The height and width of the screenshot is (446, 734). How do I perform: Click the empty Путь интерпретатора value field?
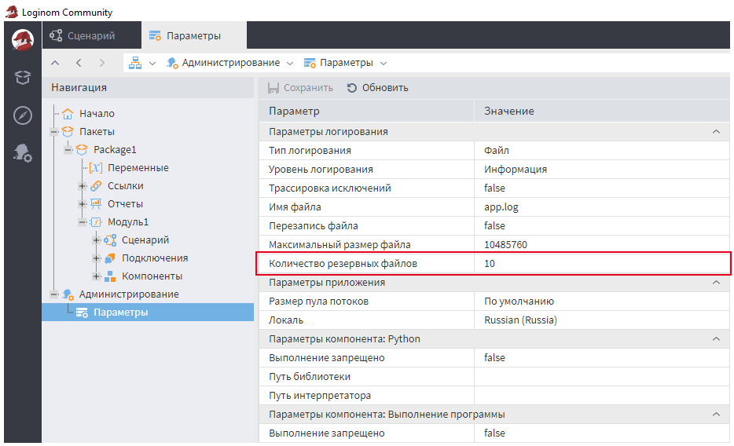(x=601, y=396)
